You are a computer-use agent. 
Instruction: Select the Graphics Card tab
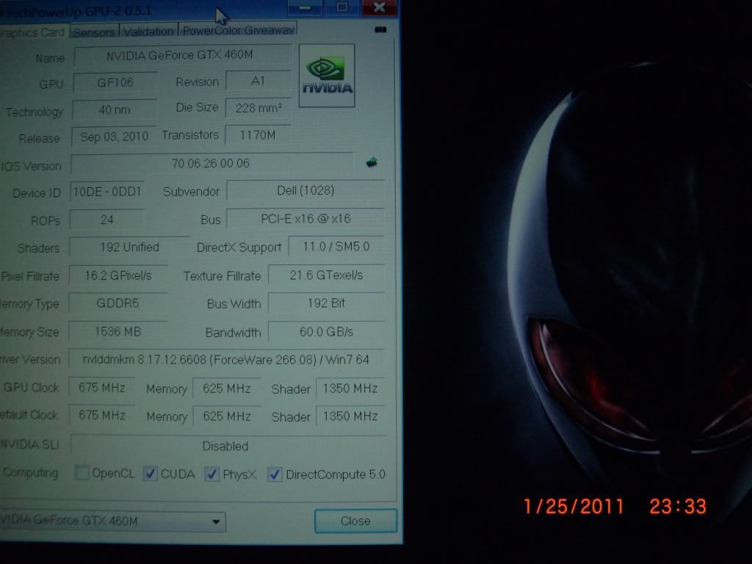tap(32, 32)
